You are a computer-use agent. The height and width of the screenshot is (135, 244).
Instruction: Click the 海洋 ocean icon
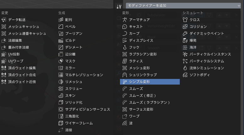[185, 47]
